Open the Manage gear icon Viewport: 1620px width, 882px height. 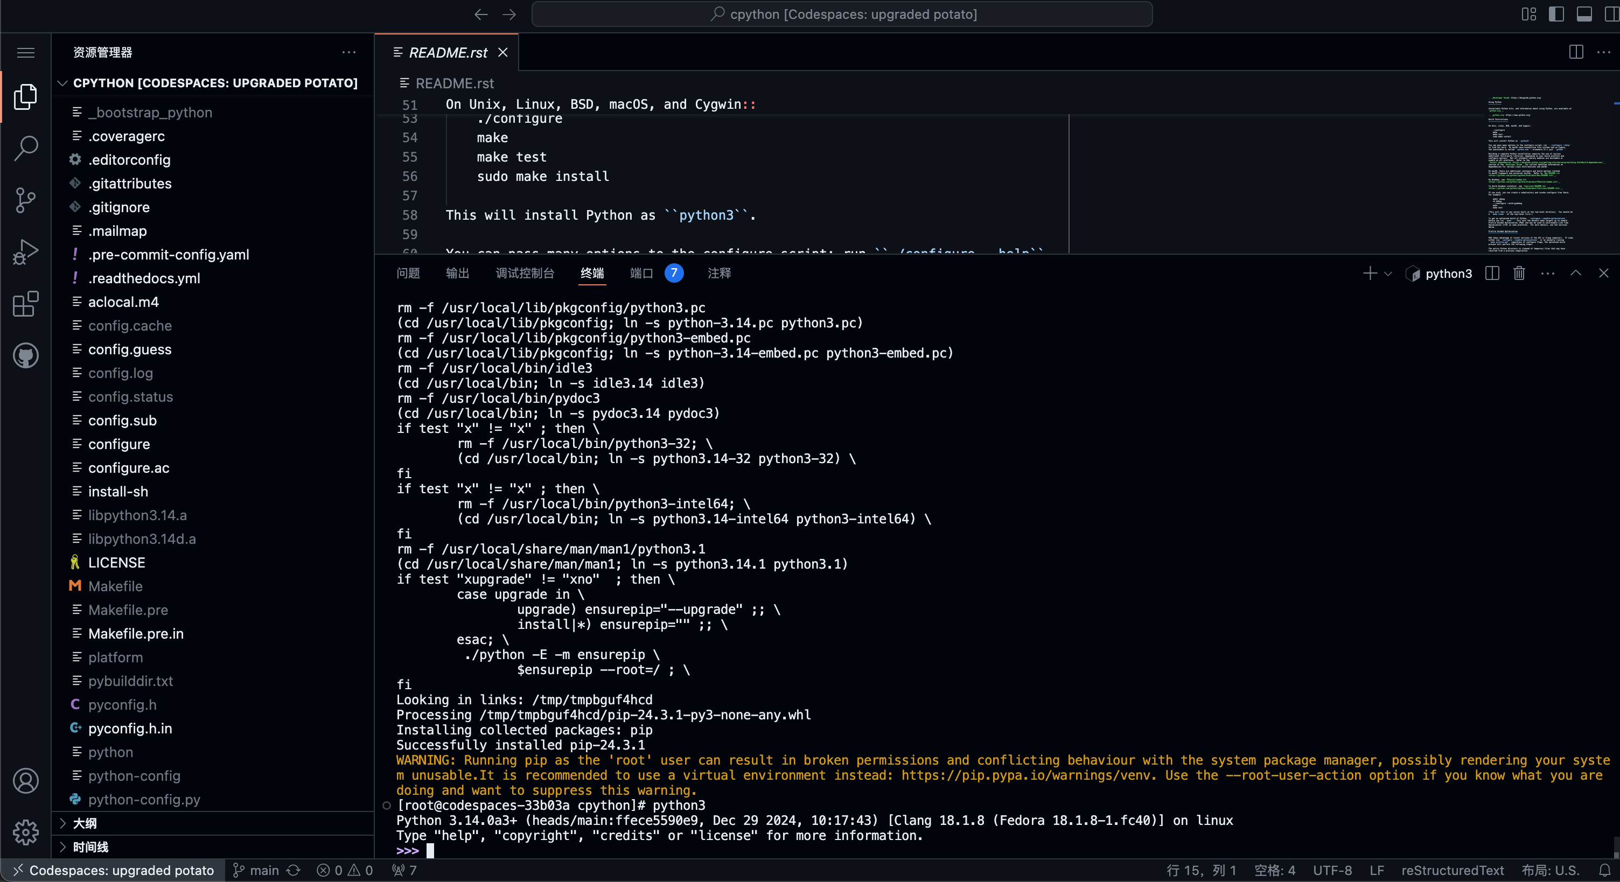[x=26, y=832]
